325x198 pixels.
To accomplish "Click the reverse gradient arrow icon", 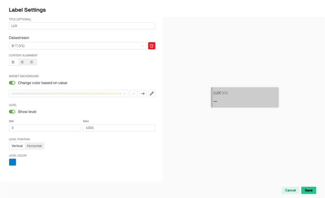I will (x=143, y=94).
